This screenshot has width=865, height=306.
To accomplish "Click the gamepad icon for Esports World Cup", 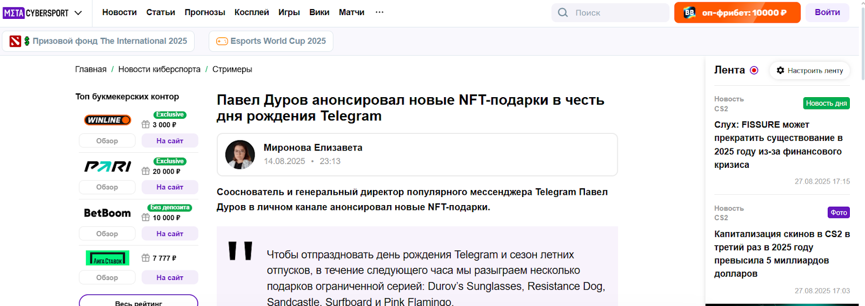I will click(222, 41).
